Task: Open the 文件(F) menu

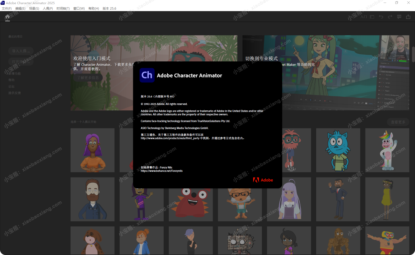Action: tap(7, 8)
